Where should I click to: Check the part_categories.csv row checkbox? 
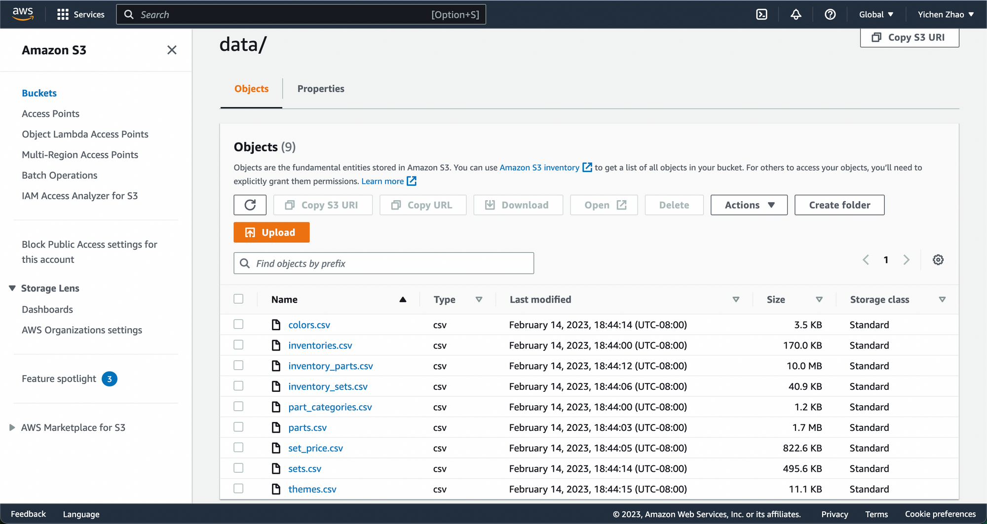point(238,406)
